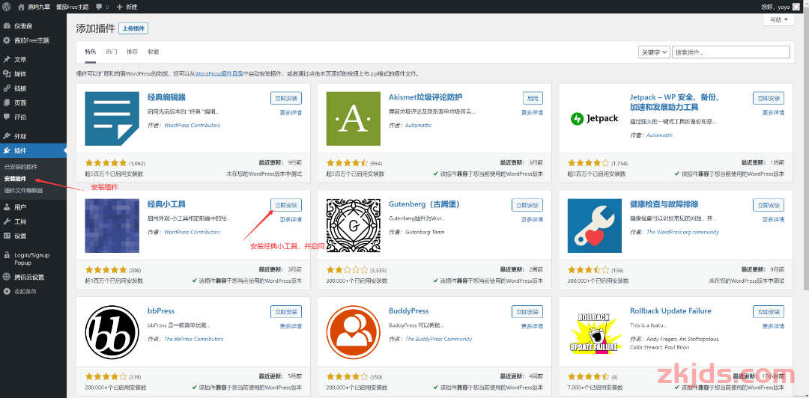Click the 经典编辑器 plugin icon

click(x=112, y=118)
